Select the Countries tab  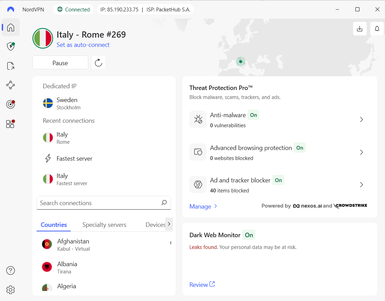(53, 224)
